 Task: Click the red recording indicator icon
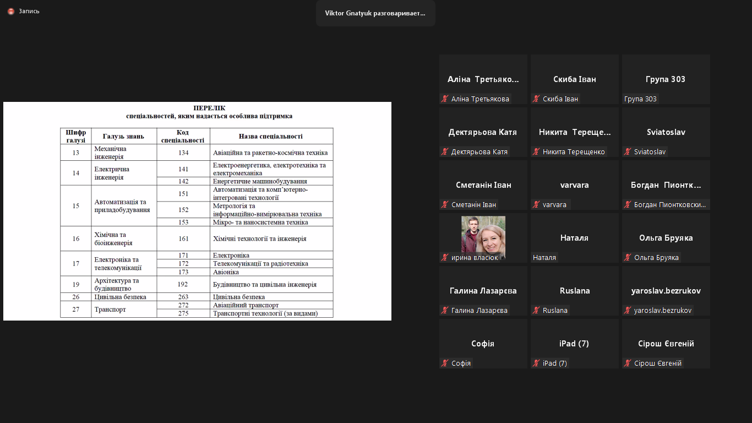(x=11, y=11)
